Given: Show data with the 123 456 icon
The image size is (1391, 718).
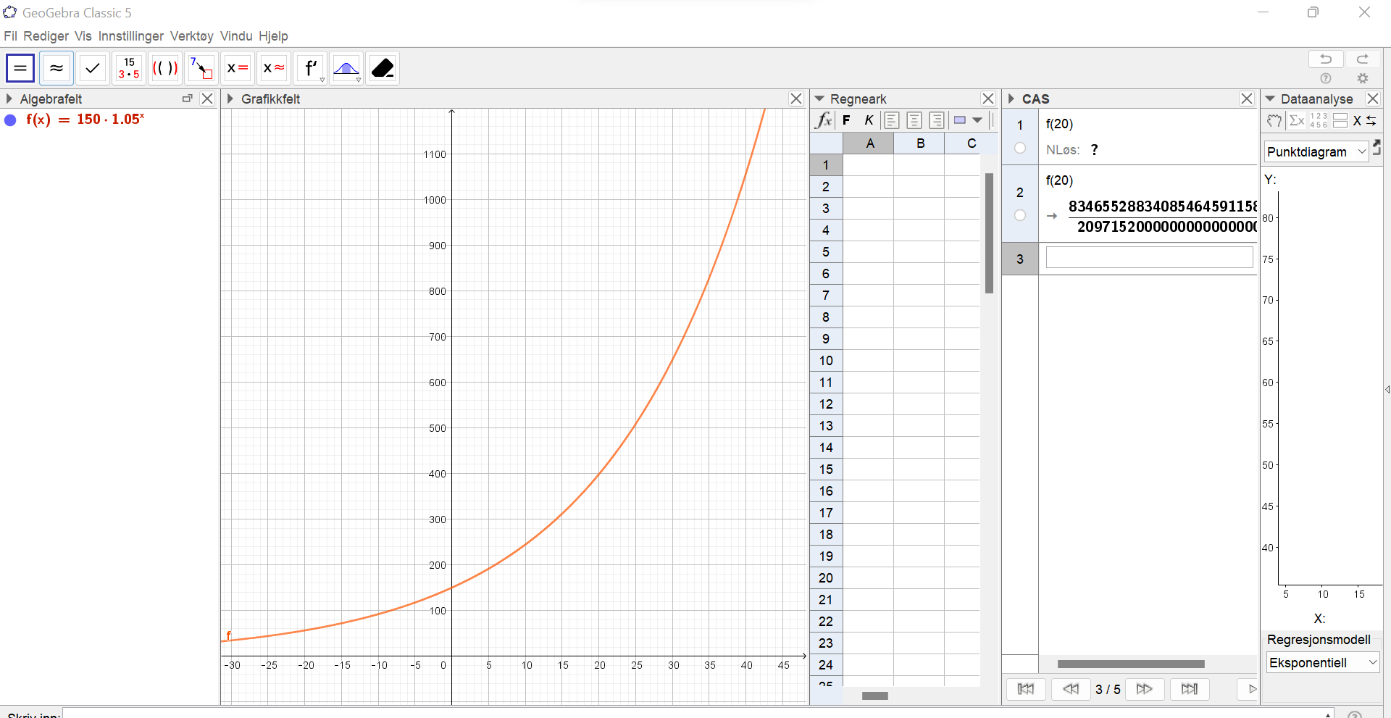Looking at the screenshot, I should coord(1319,121).
